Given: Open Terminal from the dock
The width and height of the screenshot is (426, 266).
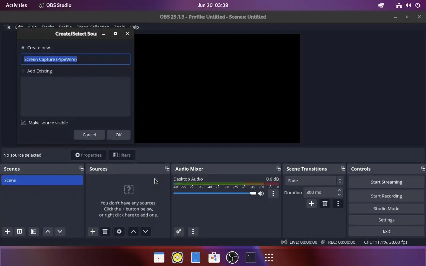Looking at the screenshot, I should (x=251, y=257).
